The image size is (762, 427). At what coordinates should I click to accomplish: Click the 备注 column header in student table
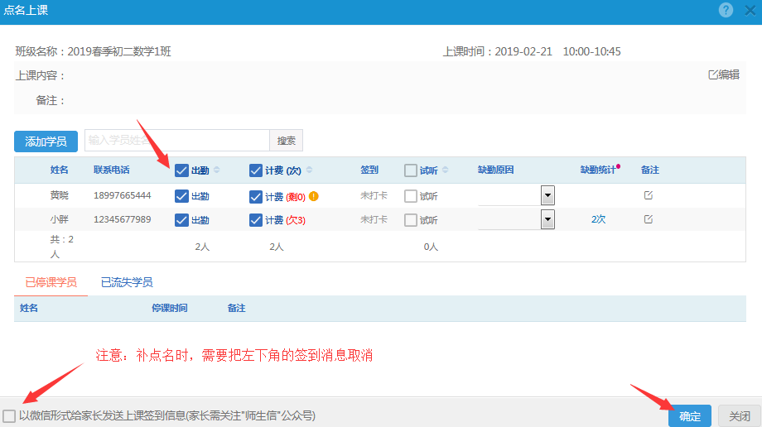[649, 170]
